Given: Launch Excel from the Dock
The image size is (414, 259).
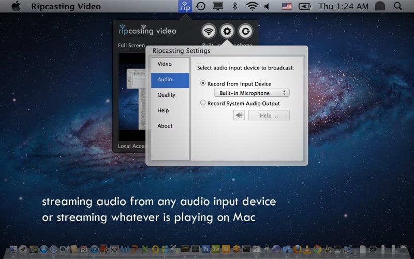Looking at the screenshot, I should pos(145,249).
